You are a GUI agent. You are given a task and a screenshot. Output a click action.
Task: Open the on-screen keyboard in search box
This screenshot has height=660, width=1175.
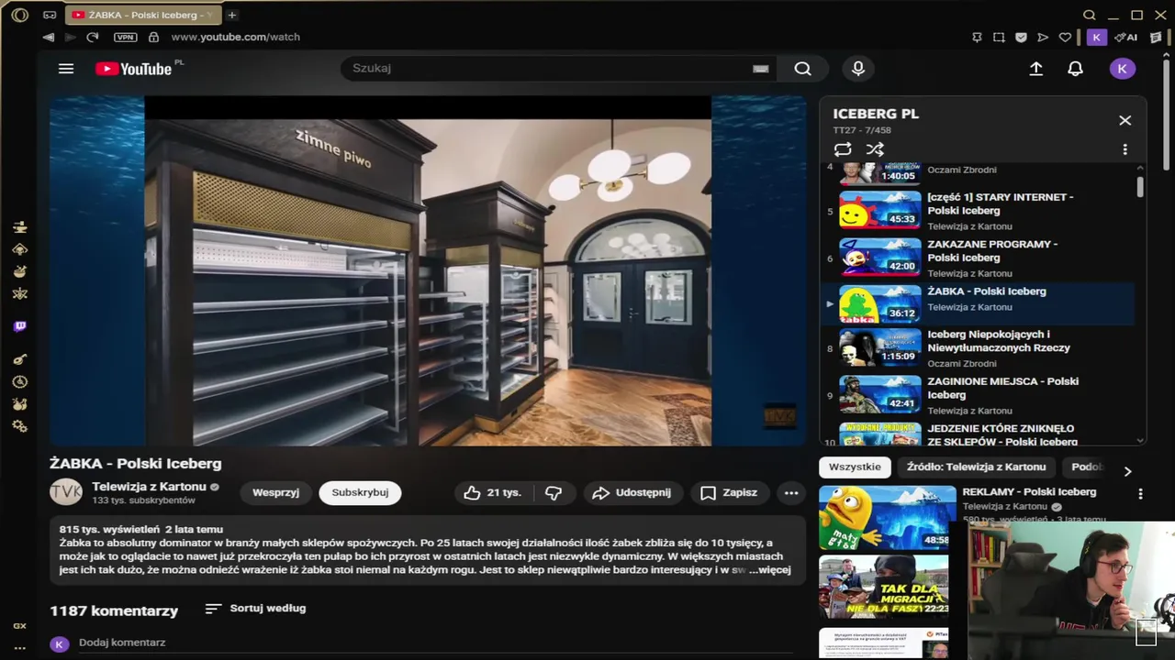pyautogui.click(x=760, y=69)
